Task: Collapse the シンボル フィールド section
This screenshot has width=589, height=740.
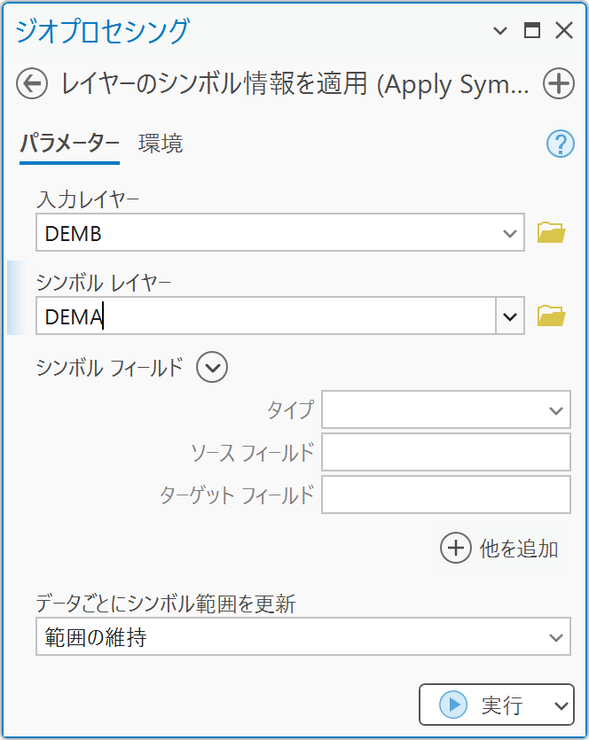Action: click(213, 367)
